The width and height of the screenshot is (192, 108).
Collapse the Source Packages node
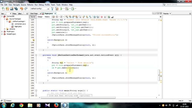pyautogui.click(x=5, y=19)
